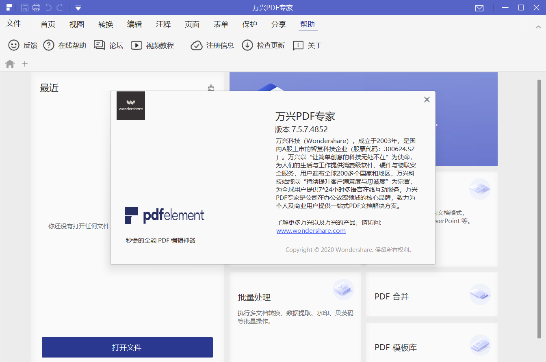Collapse the ribbon with the chevron
Image resolution: width=546 pixels, height=362 pixels.
tap(538, 26)
